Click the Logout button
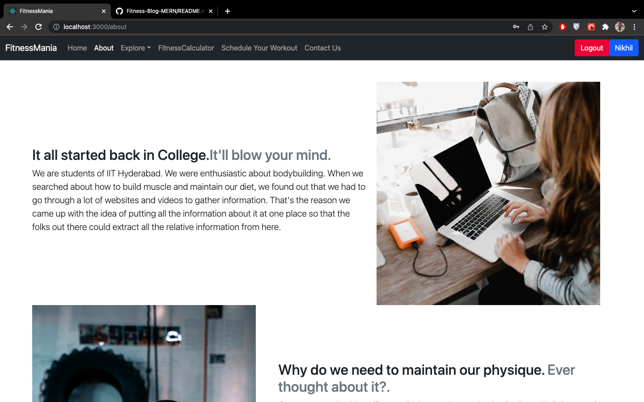This screenshot has height=402, width=644. tap(592, 48)
